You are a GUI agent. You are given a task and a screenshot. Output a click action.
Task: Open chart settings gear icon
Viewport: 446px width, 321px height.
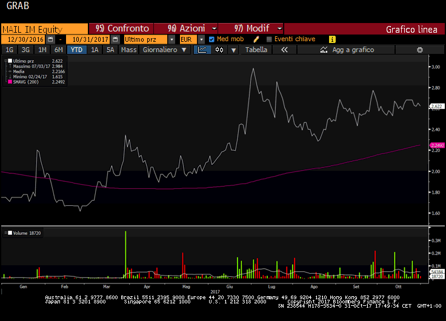(419, 50)
